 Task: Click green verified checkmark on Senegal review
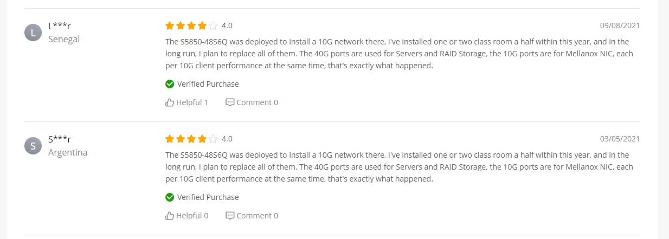tap(170, 84)
